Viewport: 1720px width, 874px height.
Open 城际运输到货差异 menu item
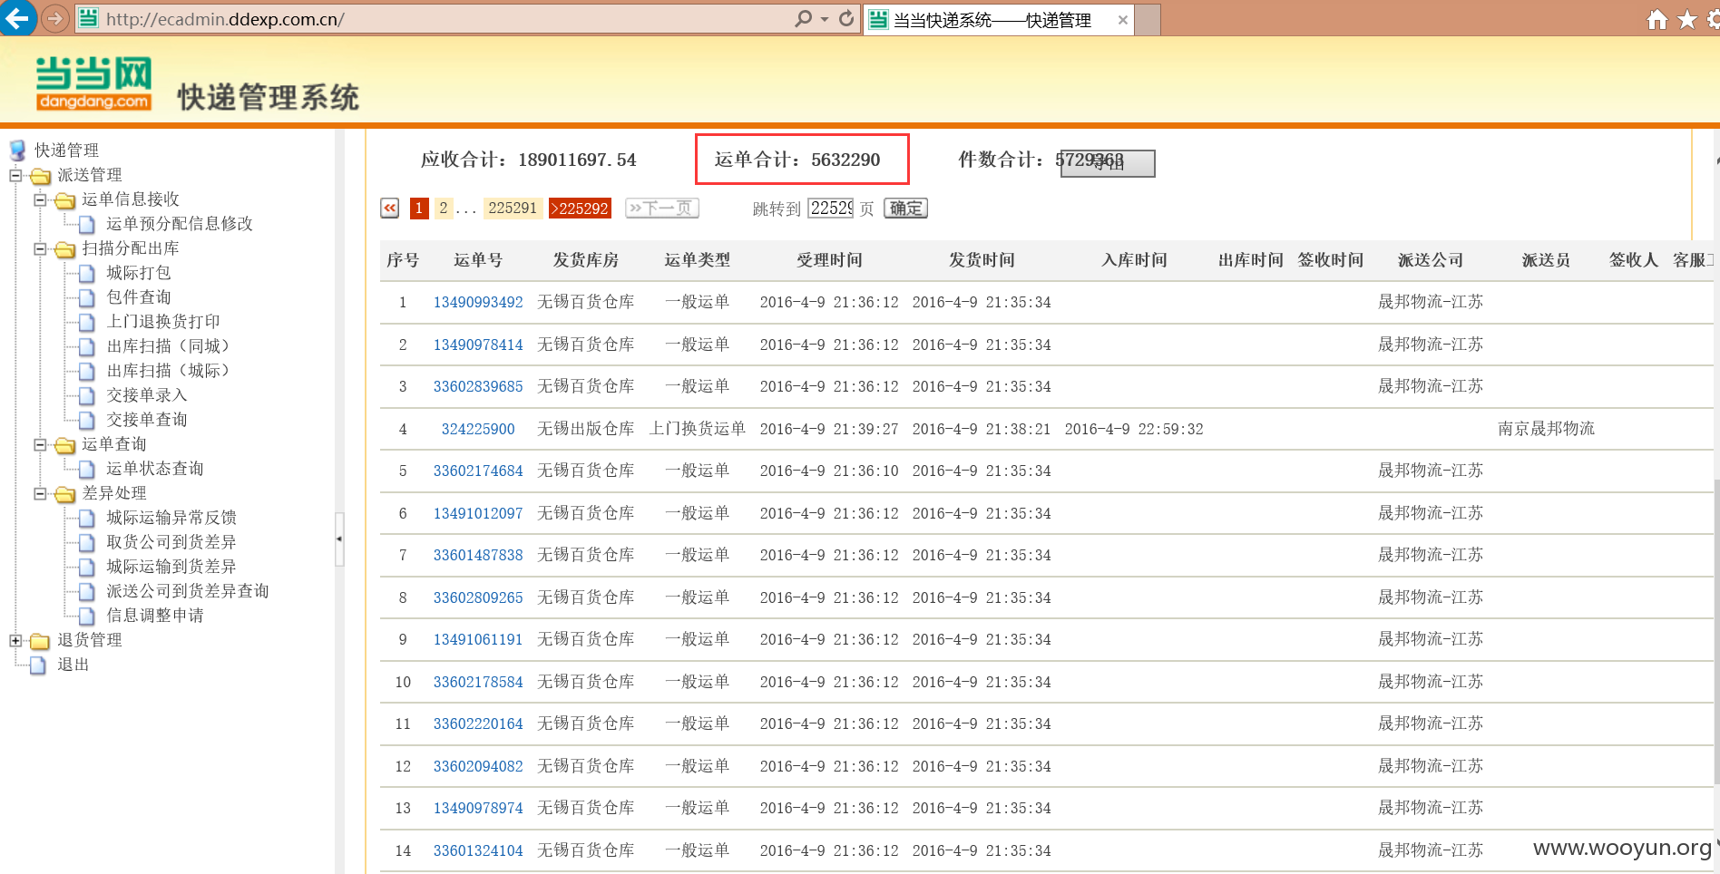[x=171, y=567]
